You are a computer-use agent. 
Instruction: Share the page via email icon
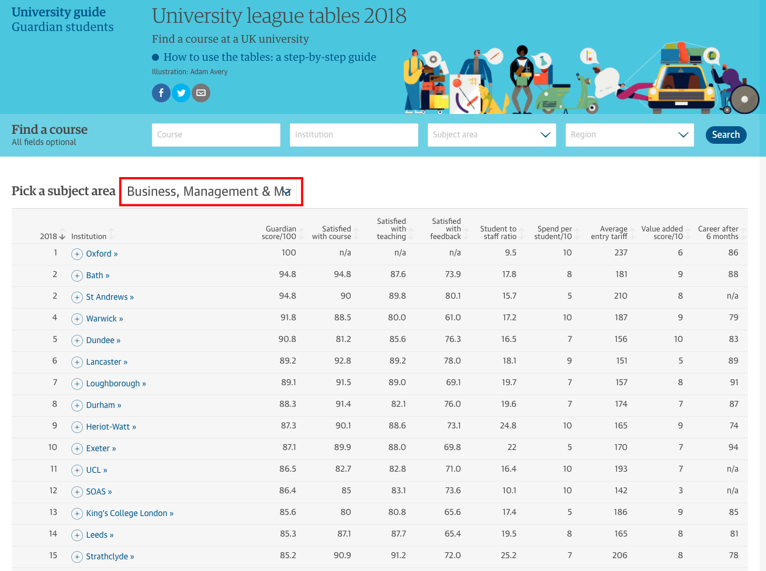coord(201,93)
